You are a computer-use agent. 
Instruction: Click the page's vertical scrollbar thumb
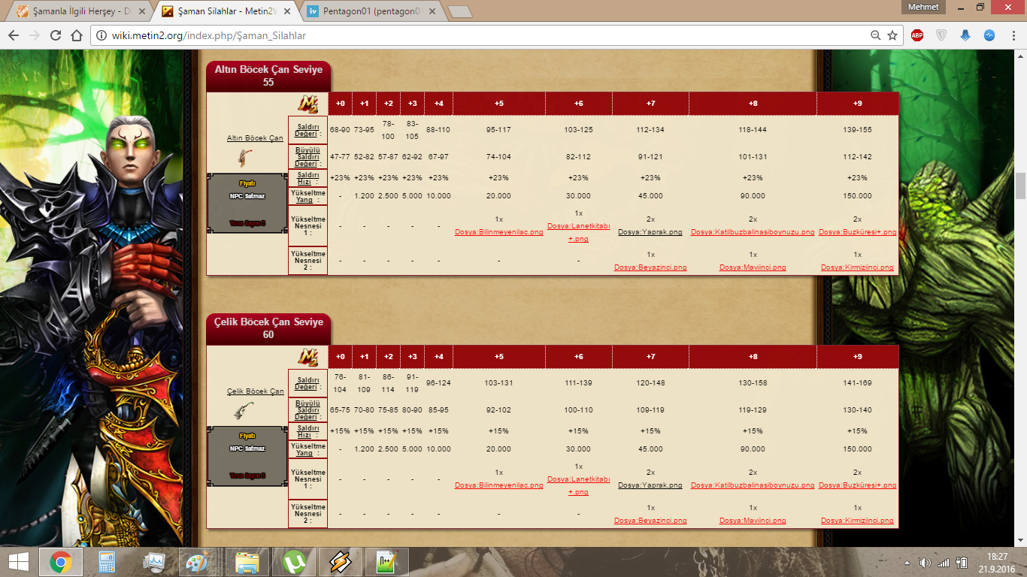coord(1020,185)
